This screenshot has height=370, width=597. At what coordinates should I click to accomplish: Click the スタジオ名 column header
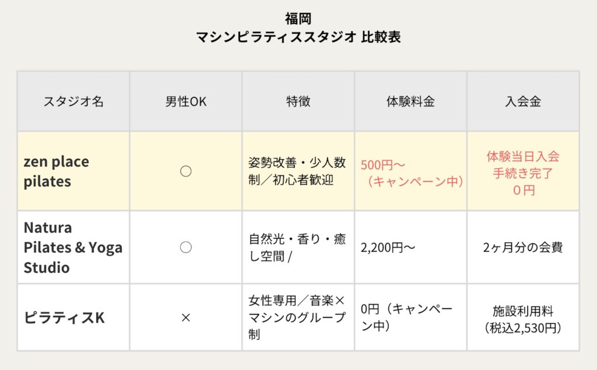[x=73, y=101]
